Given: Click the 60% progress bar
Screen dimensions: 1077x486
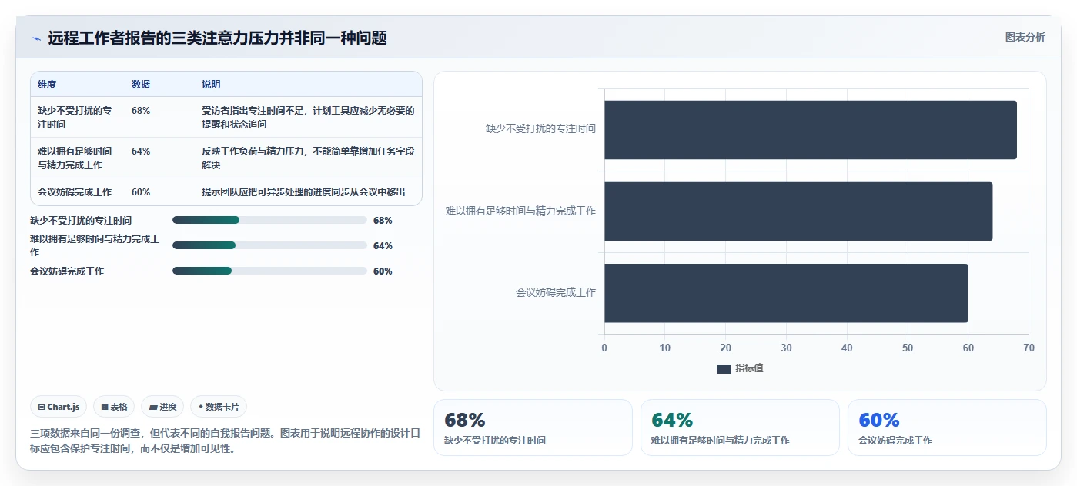Looking at the screenshot, I should (x=269, y=271).
